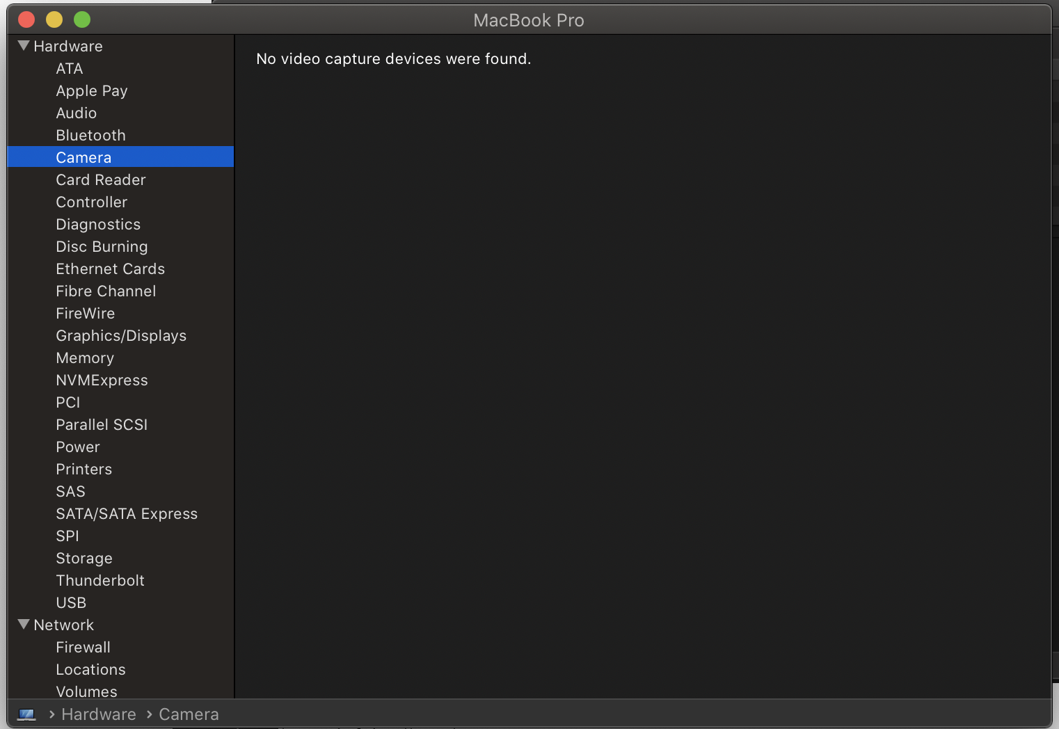Collapse the Network section triangle
Image resolution: width=1059 pixels, height=729 pixels.
coord(24,625)
